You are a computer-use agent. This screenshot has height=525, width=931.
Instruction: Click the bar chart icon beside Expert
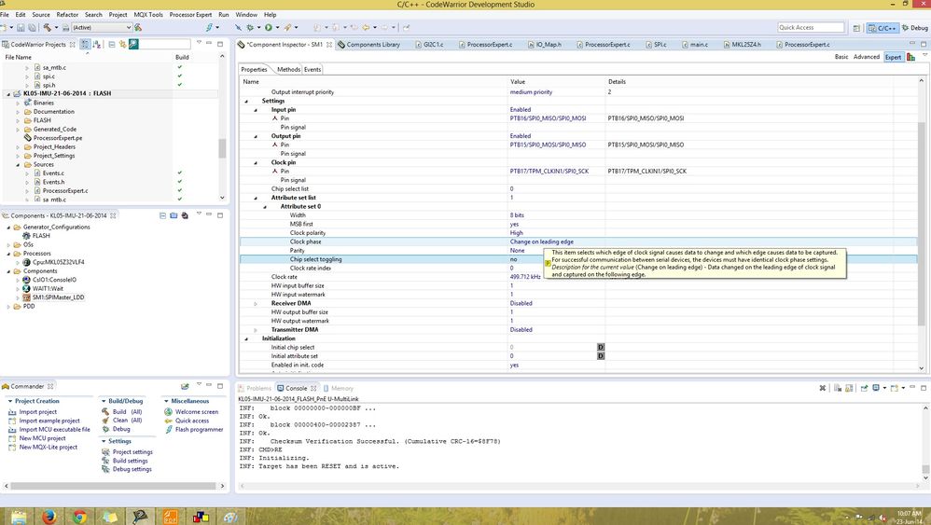(x=910, y=57)
